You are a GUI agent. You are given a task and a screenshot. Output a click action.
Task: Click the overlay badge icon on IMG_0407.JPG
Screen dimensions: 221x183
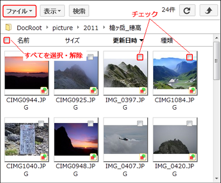[x=143, y=157]
